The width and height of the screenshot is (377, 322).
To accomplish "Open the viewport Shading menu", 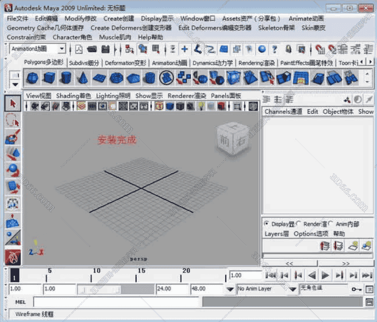I will point(73,96).
